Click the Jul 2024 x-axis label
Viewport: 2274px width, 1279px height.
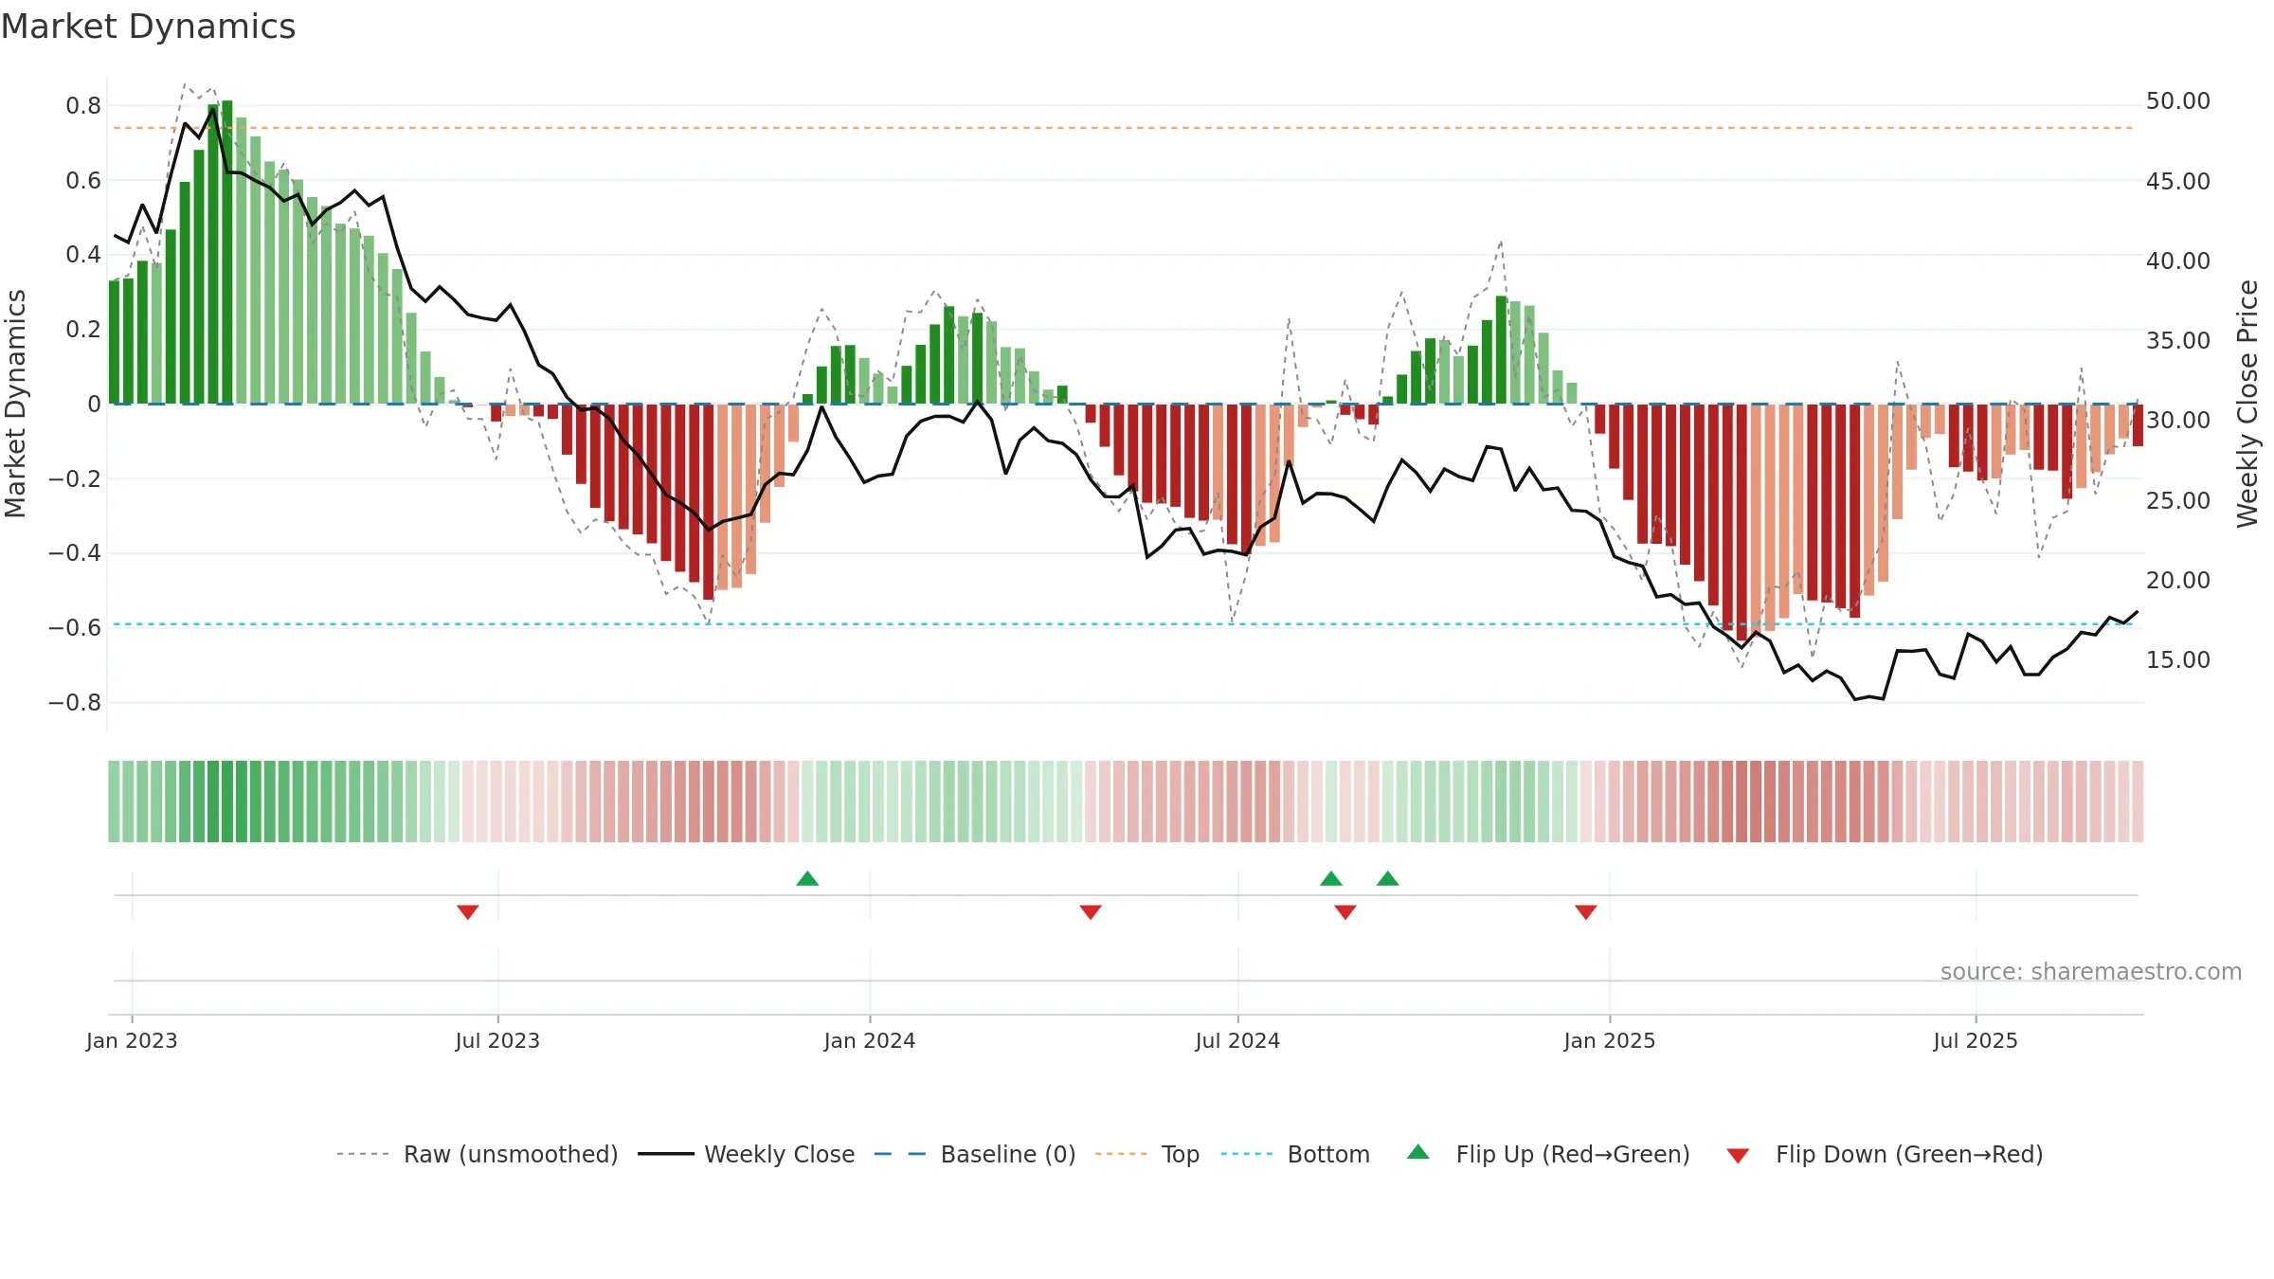tap(1237, 1040)
